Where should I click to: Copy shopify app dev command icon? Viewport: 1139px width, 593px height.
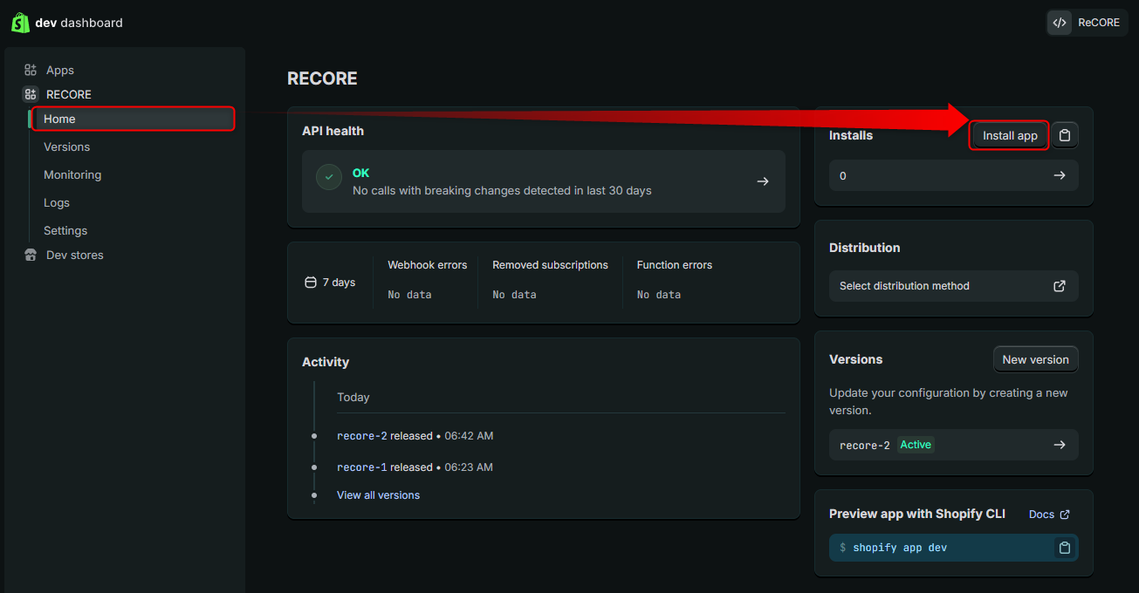tap(1065, 548)
